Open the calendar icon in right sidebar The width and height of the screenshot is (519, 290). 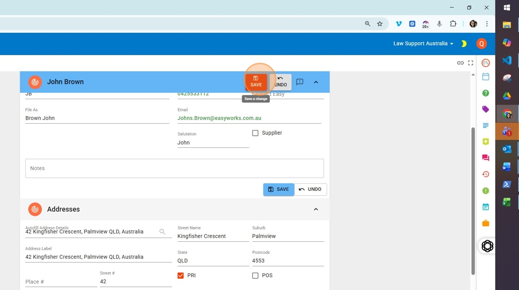pyautogui.click(x=486, y=77)
